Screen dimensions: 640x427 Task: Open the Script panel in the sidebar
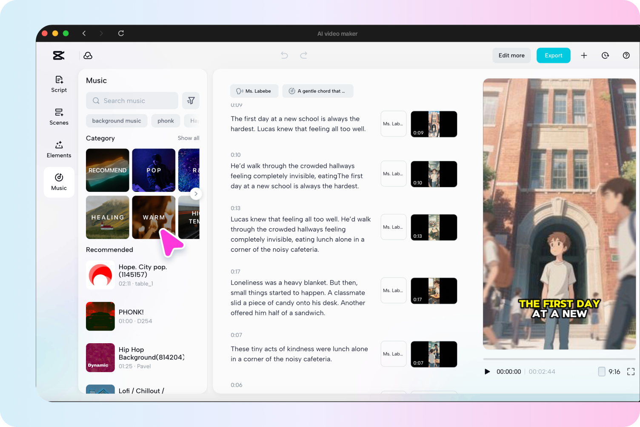[x=59, y=84]
